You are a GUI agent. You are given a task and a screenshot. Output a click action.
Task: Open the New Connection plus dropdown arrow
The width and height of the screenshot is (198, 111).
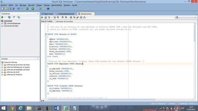click(5, 17)
